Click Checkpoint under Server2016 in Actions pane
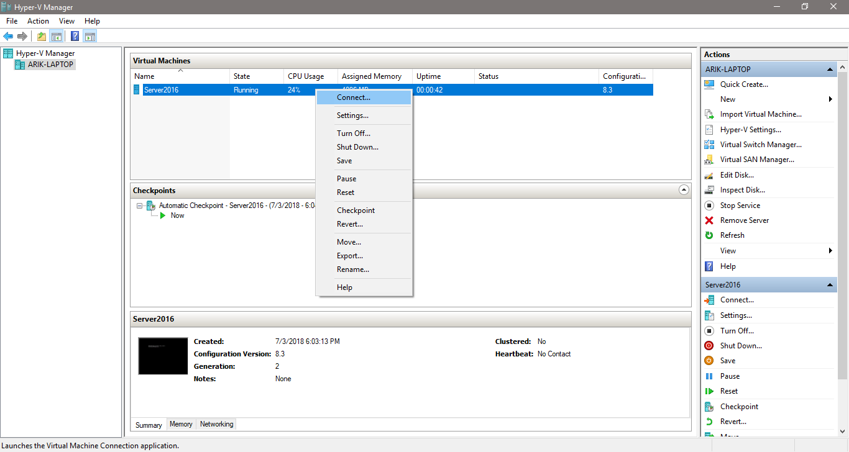 click(x=739, y=407)
